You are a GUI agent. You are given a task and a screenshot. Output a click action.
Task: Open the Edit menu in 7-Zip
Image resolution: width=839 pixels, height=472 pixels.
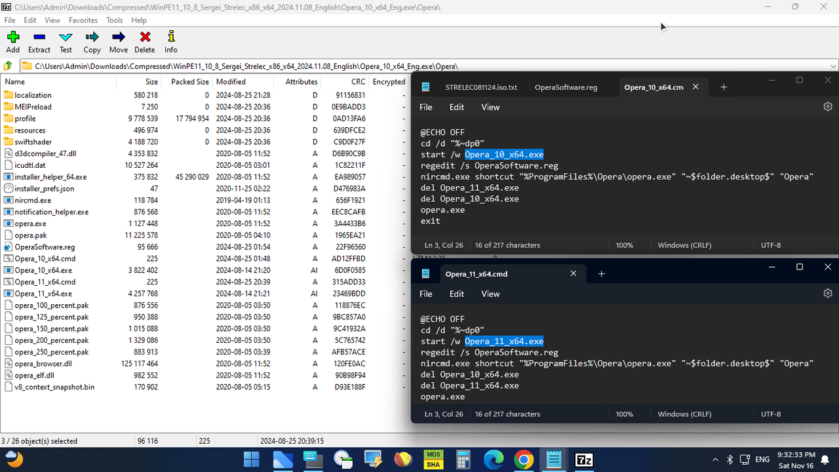pos(30,20)
